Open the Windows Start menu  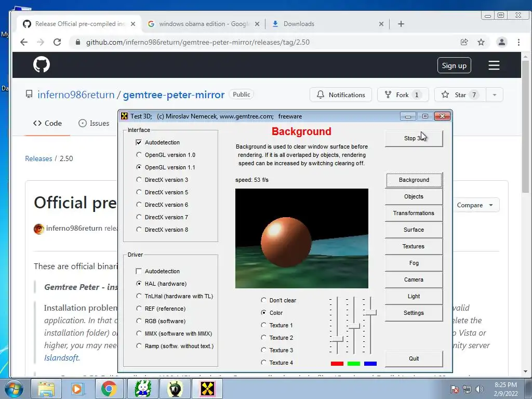[14, 389]
